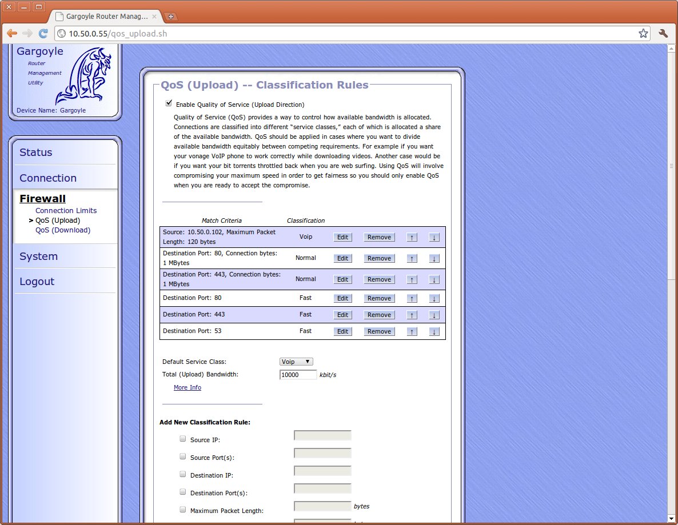Open Default Service Class dropdown
This screenshot has height=525, width=678.
296,362
